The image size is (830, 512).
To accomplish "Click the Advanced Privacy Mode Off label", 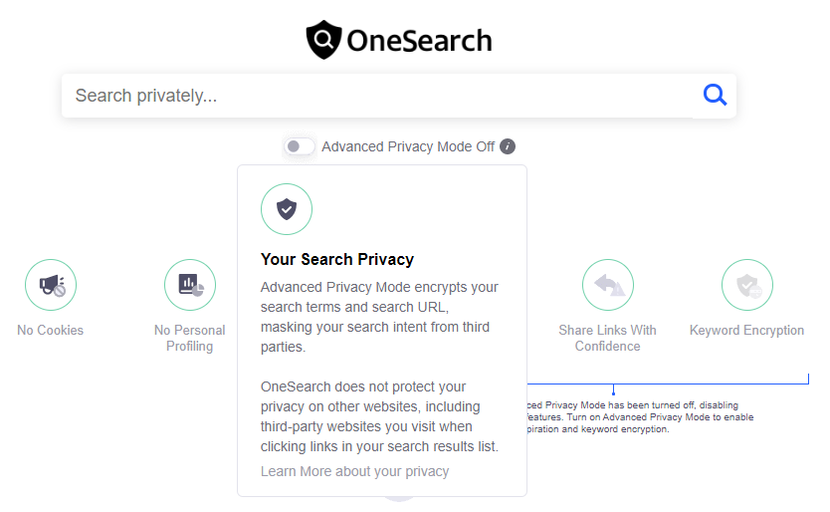I will [x=408, y=146].
